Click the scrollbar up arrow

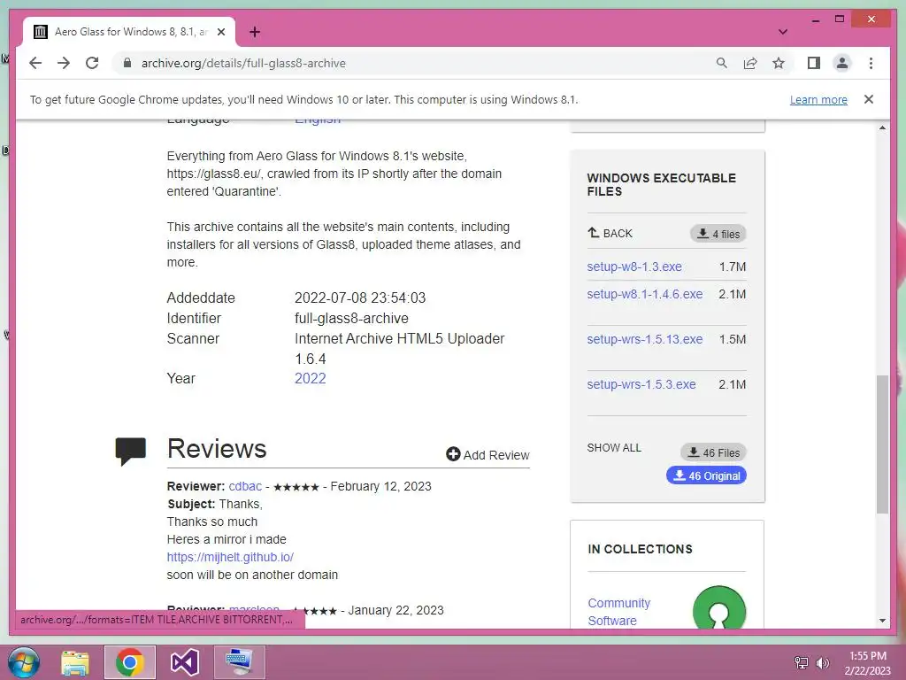pos(882,127)
